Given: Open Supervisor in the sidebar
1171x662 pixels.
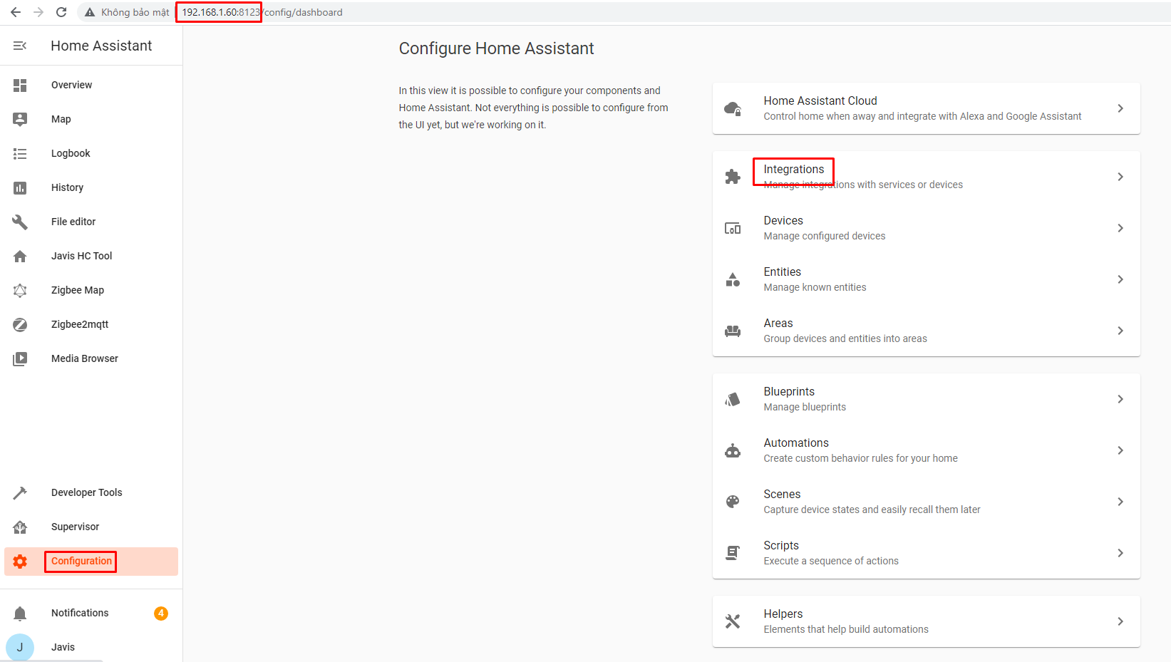Looking at the screenshot, I should tap(91, 527).
